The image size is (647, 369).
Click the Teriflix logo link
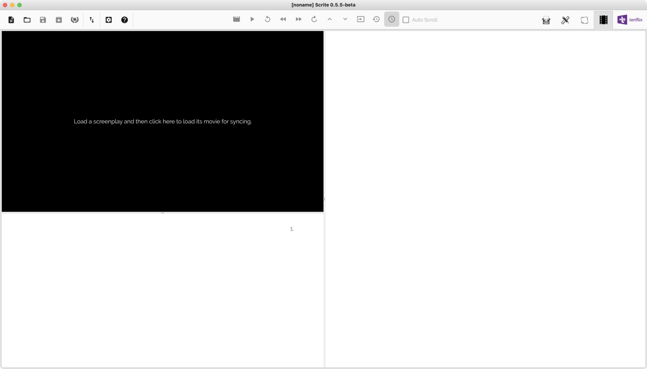click(x=630, y=20)
